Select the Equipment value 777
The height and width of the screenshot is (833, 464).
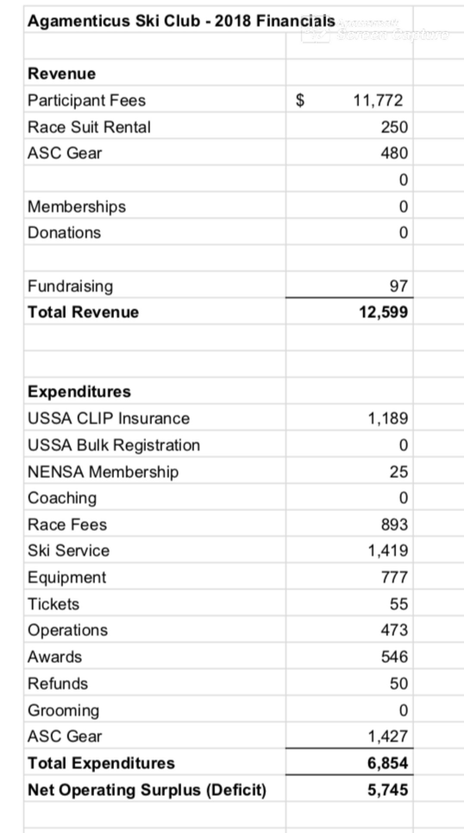click(394, 577)
